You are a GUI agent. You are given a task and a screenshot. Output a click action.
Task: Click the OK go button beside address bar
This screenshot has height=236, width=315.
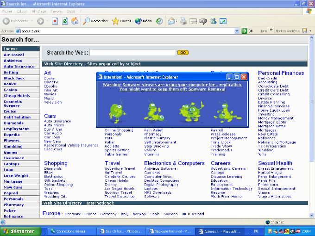tap(247, 31)
